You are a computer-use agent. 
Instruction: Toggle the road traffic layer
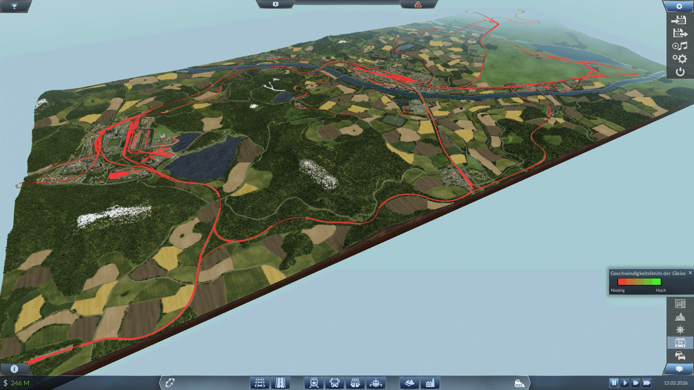[x=680, y=356]
